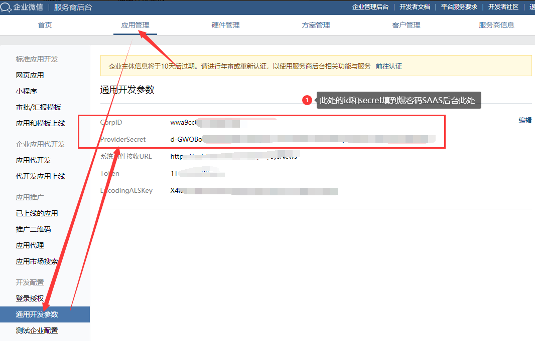
Task: Switch to 应用管理 tab
Action: coord(135,25)
